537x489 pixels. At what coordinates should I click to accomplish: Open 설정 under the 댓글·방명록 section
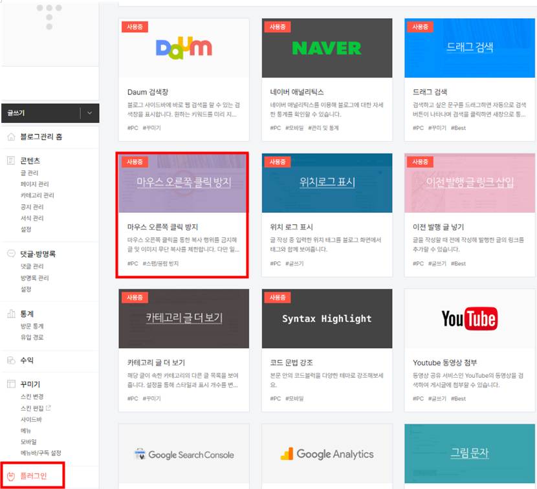click(26, 289)
